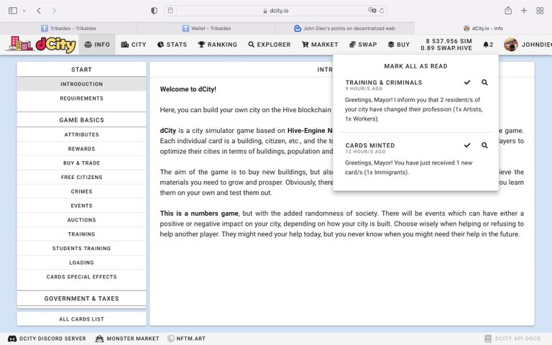
Task: Open ATTRIBUTES info page
Action: coord(82,134)
